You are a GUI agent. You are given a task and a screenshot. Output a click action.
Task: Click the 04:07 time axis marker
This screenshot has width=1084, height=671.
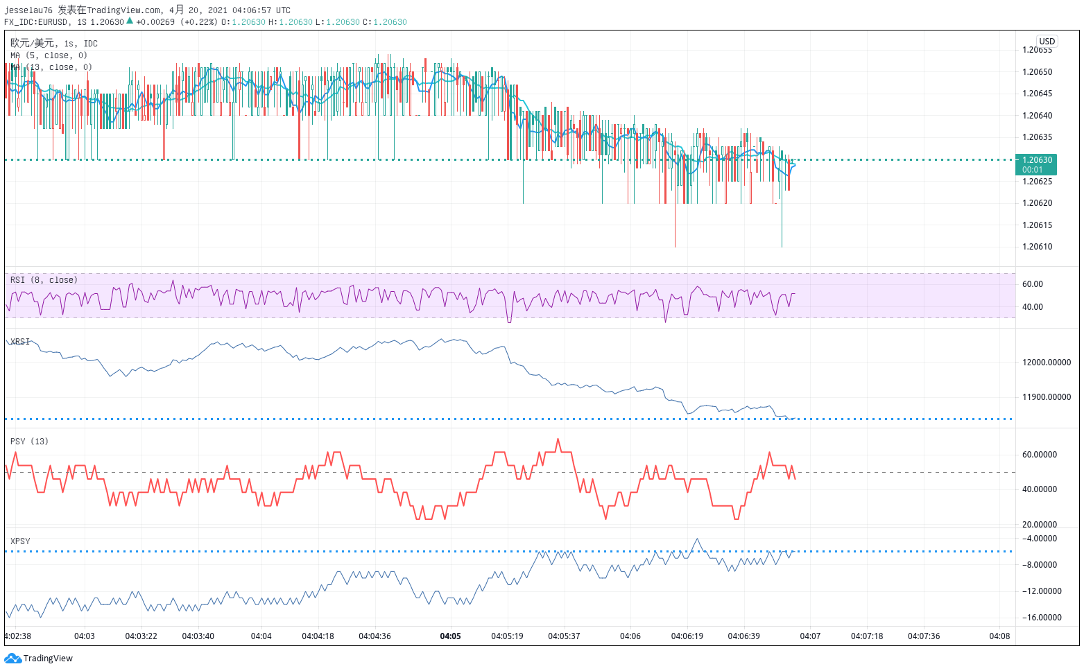(x=810, y=636)
